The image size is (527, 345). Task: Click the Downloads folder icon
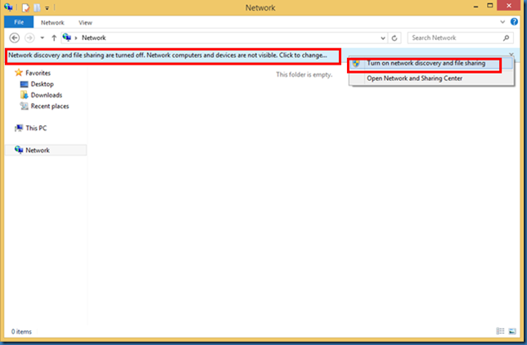[25, 95]
